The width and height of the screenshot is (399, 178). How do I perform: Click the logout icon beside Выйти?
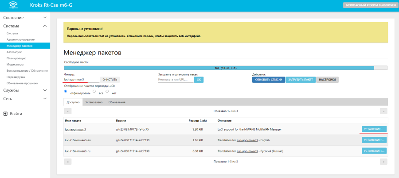pyautogui.click(x=5, y=114)
